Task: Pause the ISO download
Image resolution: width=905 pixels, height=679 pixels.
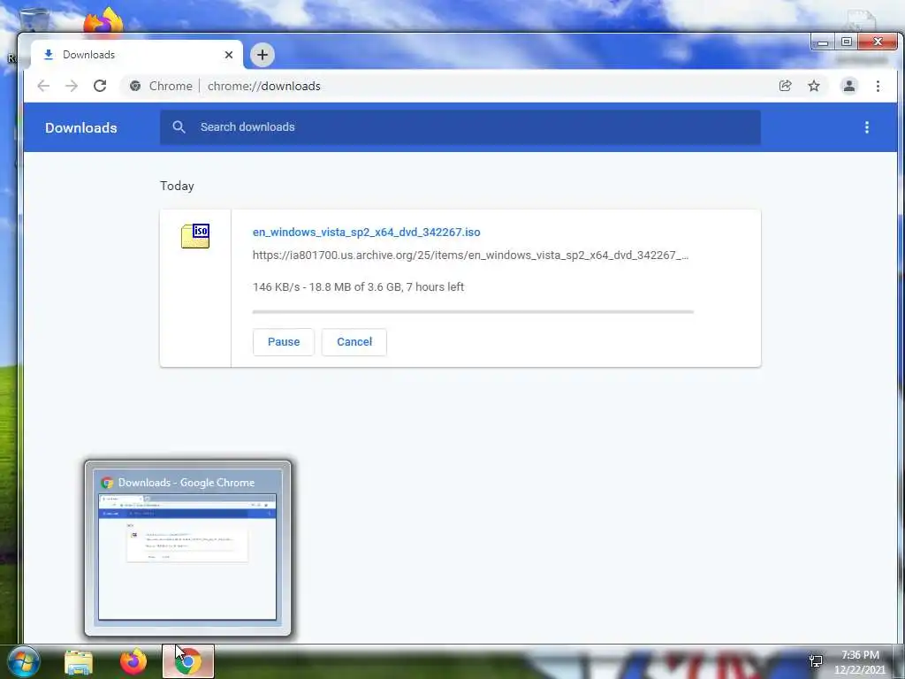Action: [x=284, y=342]
